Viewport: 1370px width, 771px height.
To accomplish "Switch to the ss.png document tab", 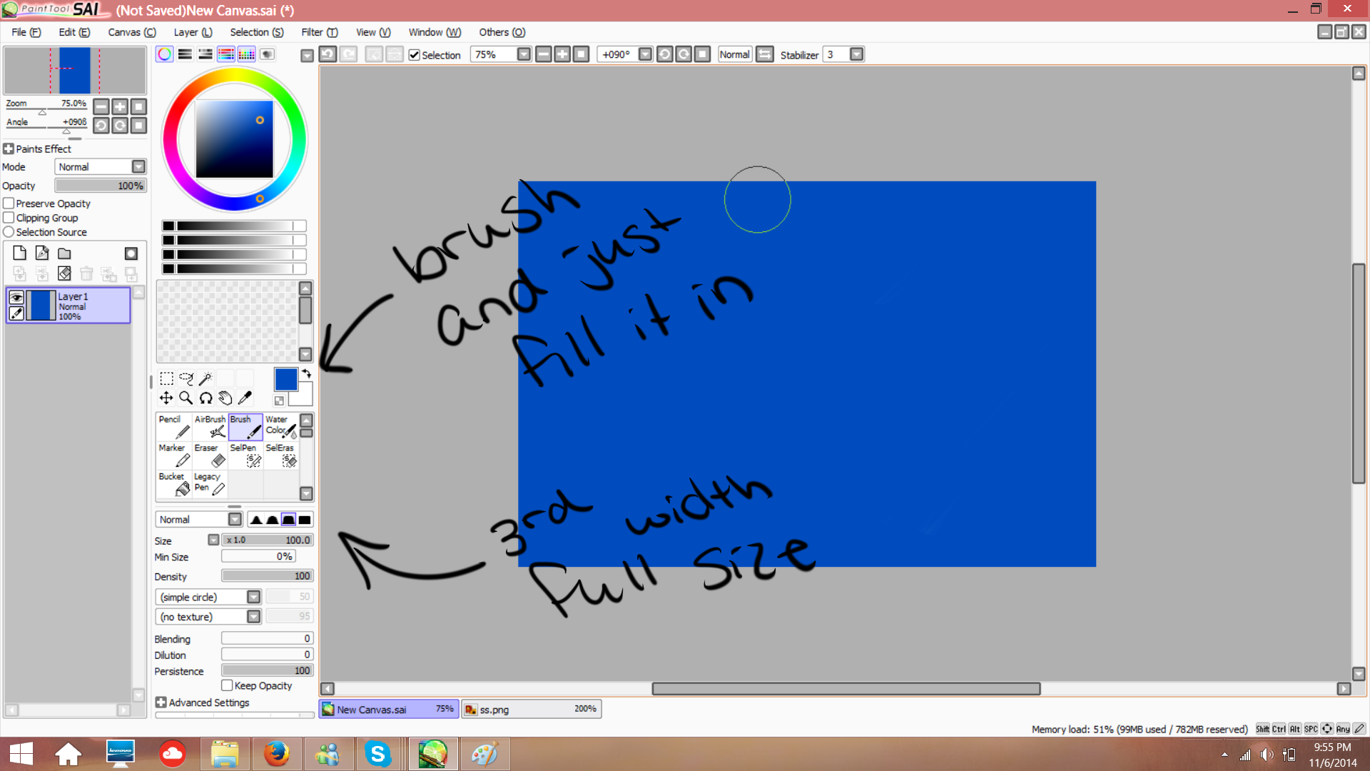I will click(x=530, y=709).
